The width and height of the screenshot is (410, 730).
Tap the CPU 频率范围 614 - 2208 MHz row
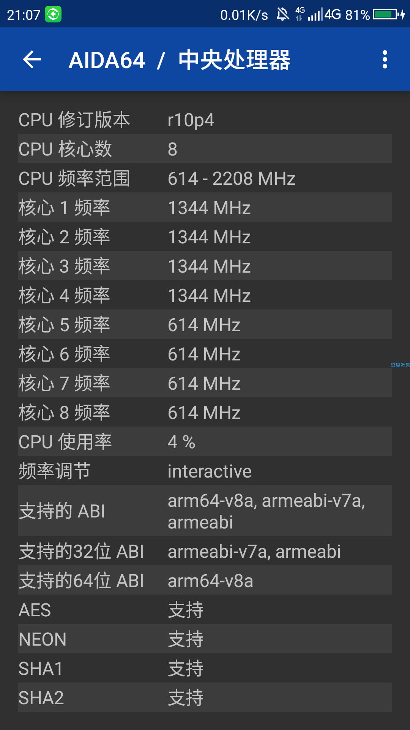[205, 178]
